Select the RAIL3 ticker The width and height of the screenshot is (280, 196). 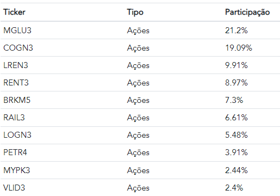(14, 118)
